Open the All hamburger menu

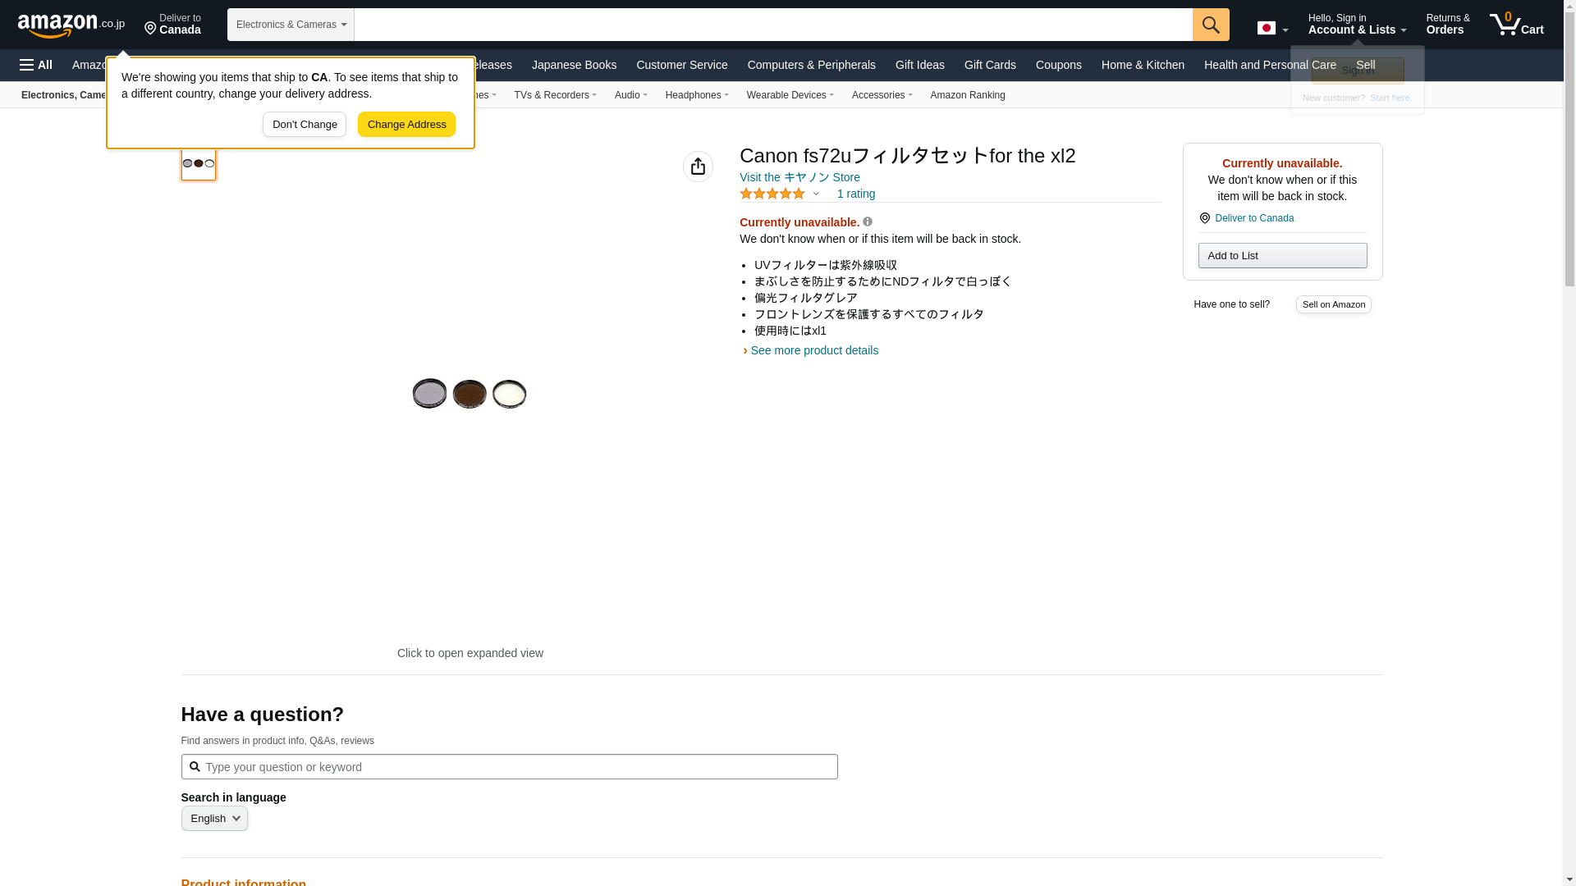[36, 65]
